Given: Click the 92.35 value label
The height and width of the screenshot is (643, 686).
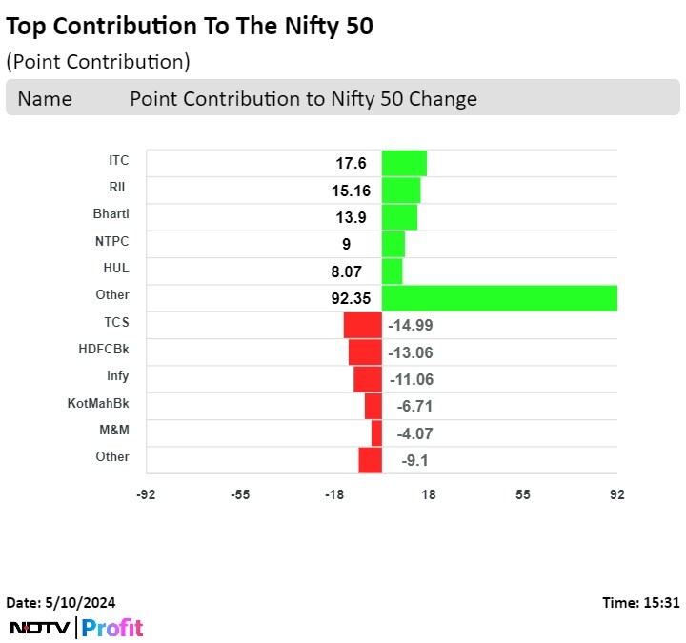Looking at the screenshot, I should click(351, 298).
